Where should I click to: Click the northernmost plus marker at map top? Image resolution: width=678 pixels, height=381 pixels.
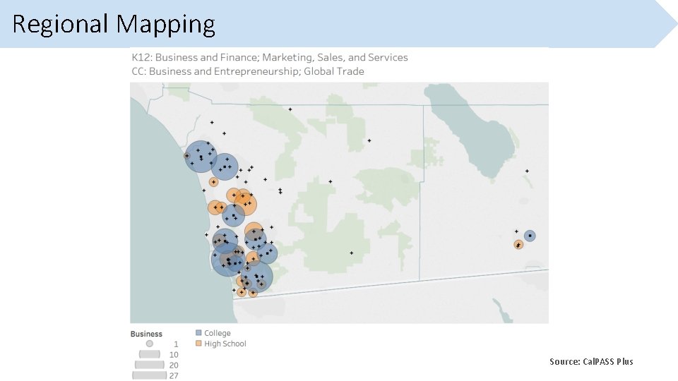click(290, 109)
